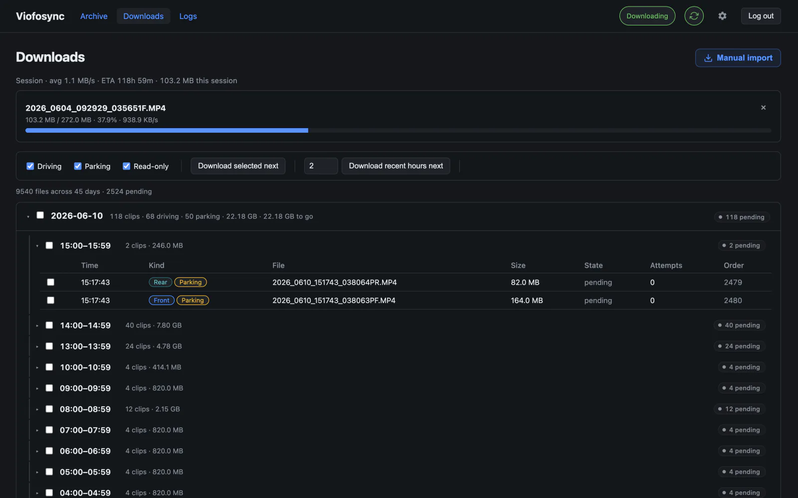Cancel the current download with X icon
Screen dimensions: 798x498
[763, 108]
